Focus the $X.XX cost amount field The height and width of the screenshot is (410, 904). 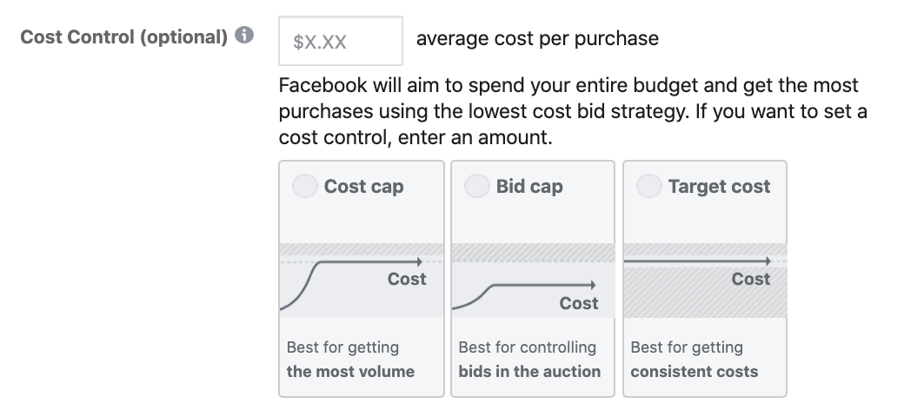(341, 41)
